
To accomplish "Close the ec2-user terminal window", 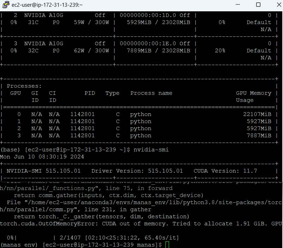I will point(275,5).
